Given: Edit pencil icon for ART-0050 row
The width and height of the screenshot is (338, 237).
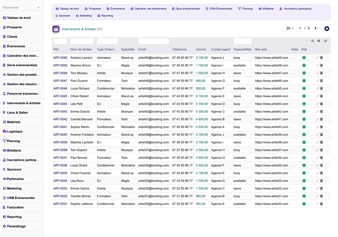Looking at the screenshot, I should point(317,58).
